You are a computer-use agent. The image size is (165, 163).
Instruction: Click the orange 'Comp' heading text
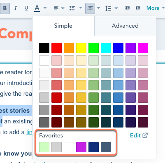[16, 34]
